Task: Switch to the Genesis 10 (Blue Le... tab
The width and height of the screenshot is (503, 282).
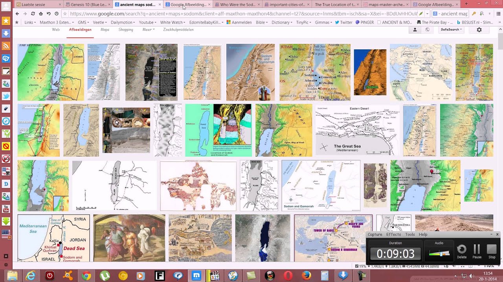Action: 88,4
